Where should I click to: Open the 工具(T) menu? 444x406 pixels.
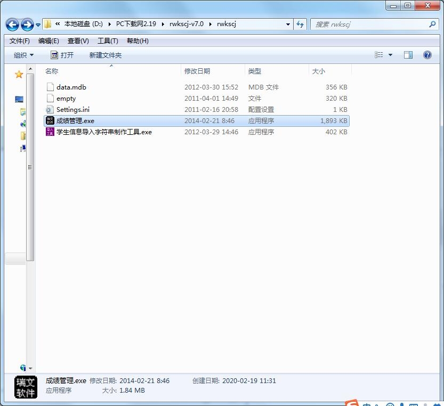coord(108,41)
